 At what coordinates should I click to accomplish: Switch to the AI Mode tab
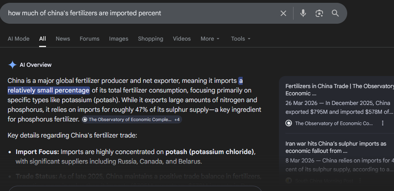coord(19,39)
